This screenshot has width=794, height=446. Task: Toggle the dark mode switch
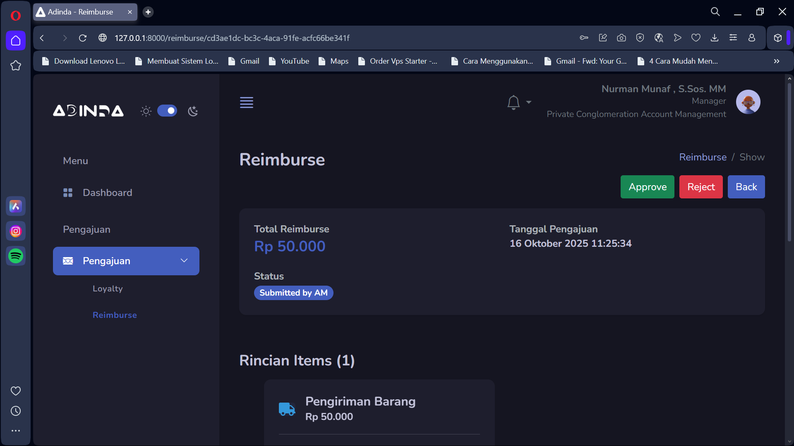pyautogui.click(x=167, y=111)
